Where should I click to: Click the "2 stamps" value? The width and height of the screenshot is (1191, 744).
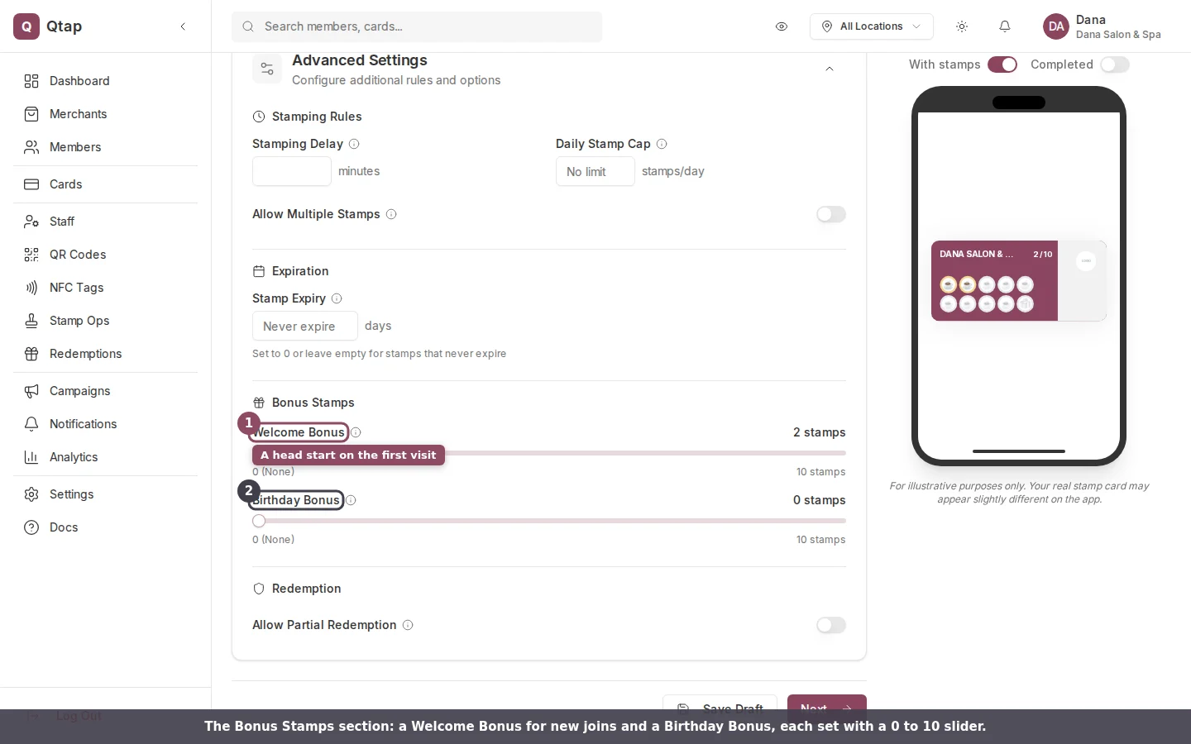pos(819,432)
